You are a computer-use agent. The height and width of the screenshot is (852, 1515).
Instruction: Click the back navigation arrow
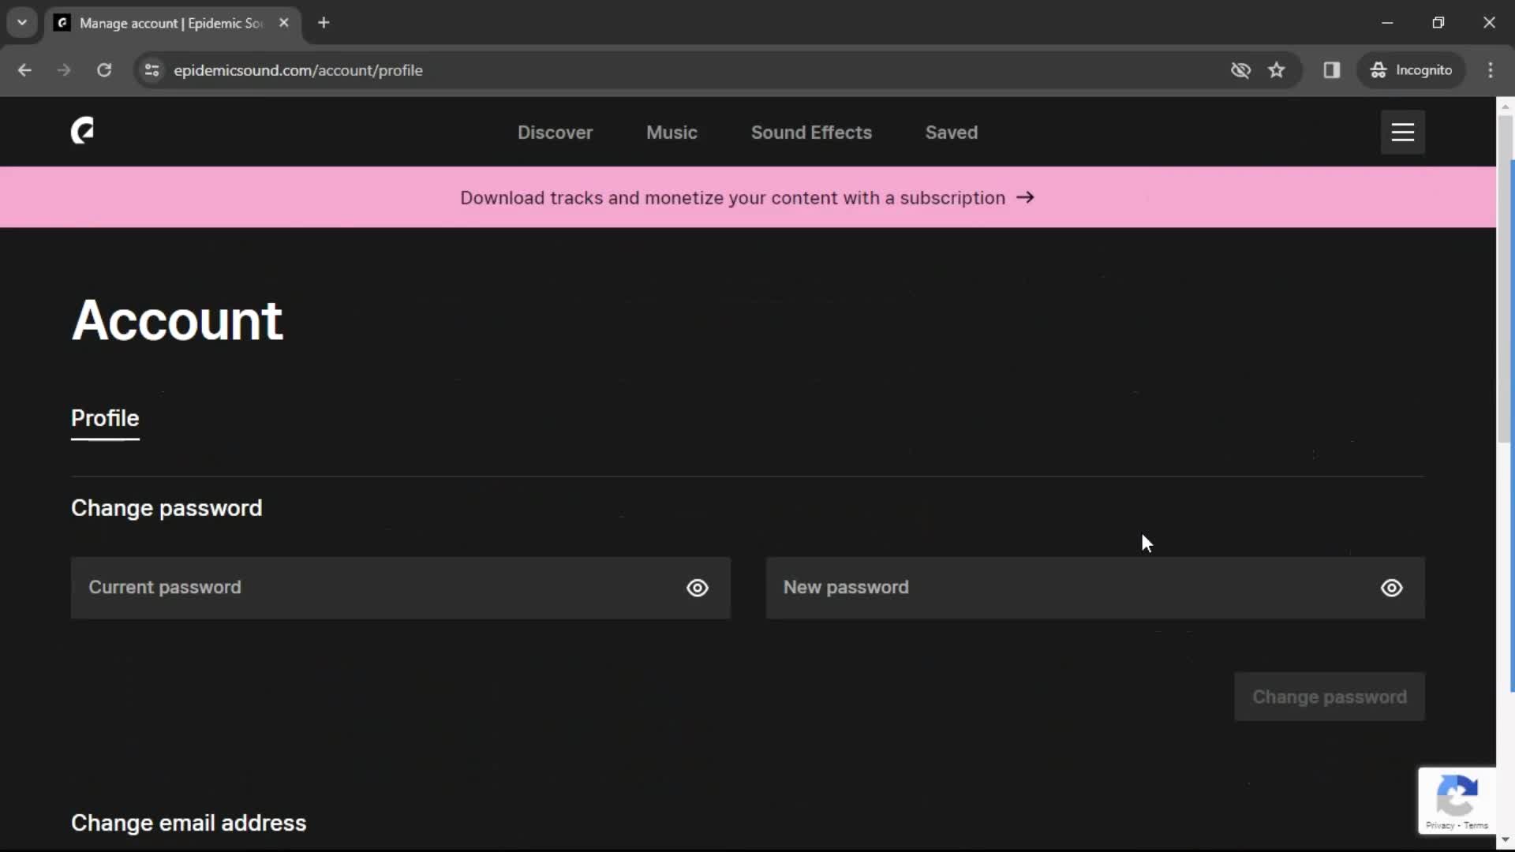click(x=24, y=69)
